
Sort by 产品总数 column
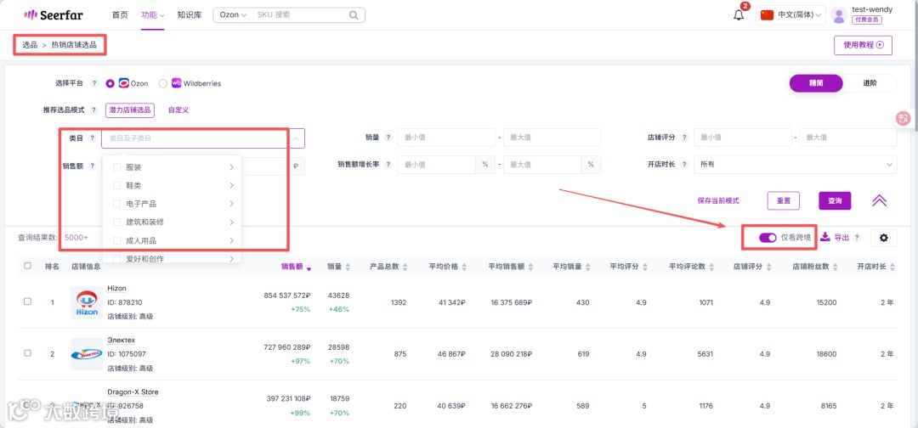pyautogui.click(x=404, y=267)
